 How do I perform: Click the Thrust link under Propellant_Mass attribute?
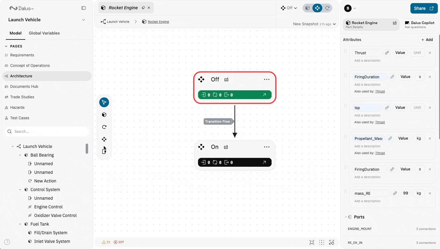tap(380, 153)
